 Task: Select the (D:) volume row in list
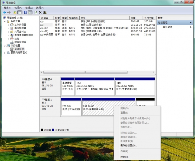[98, 31]
